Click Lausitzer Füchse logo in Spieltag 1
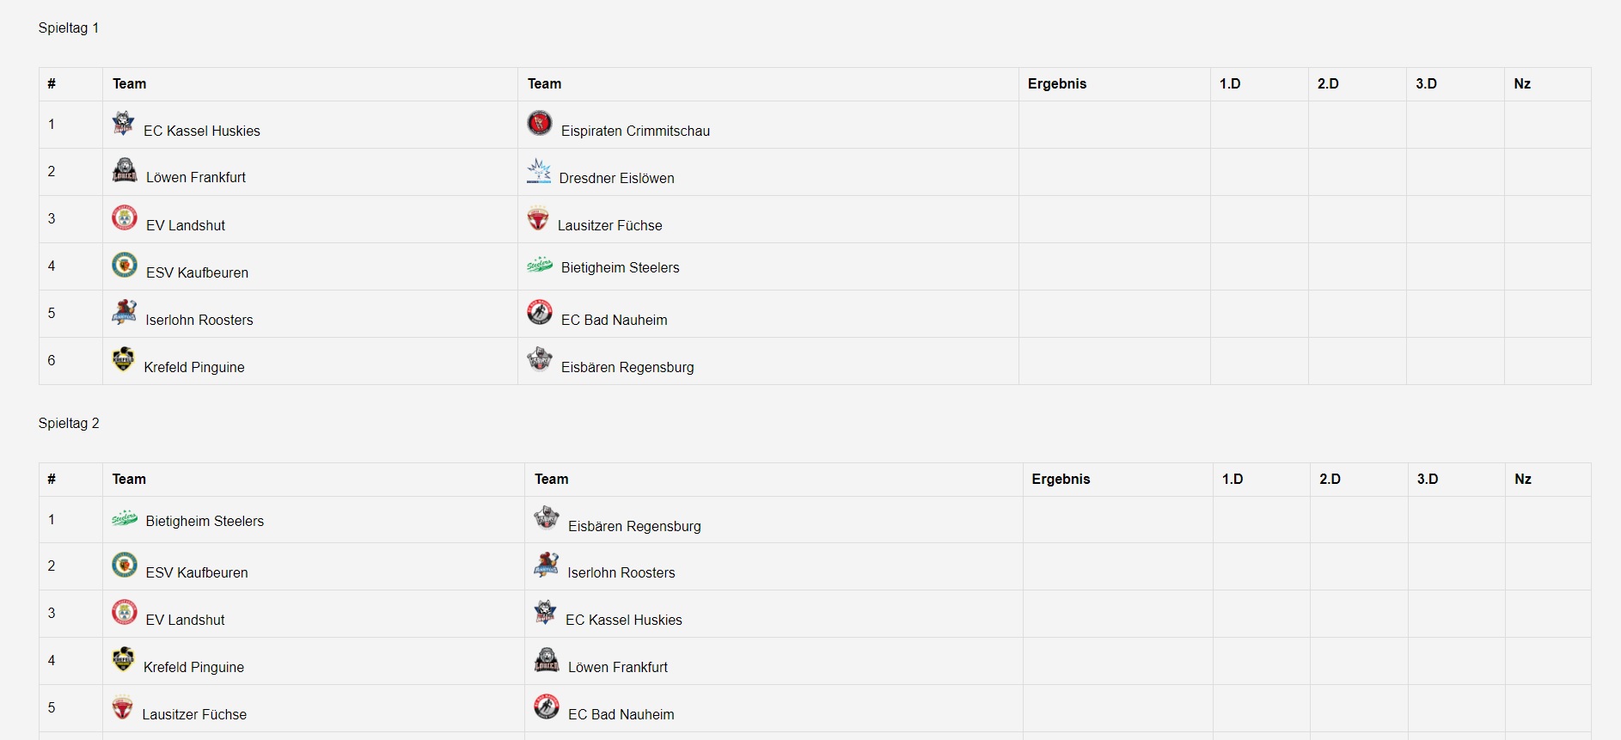The image size is (1621, 740). 538,217
